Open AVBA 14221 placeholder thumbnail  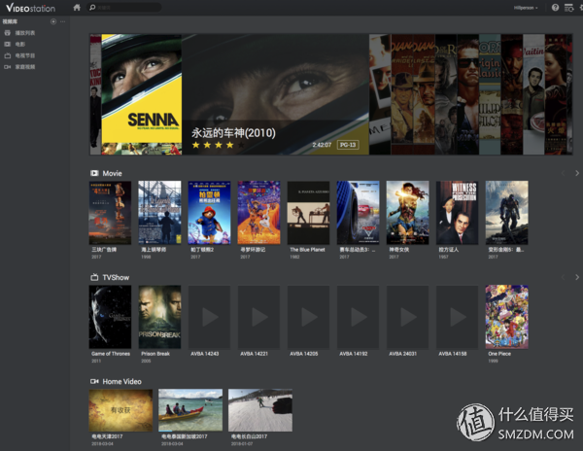tap(258, 317)
